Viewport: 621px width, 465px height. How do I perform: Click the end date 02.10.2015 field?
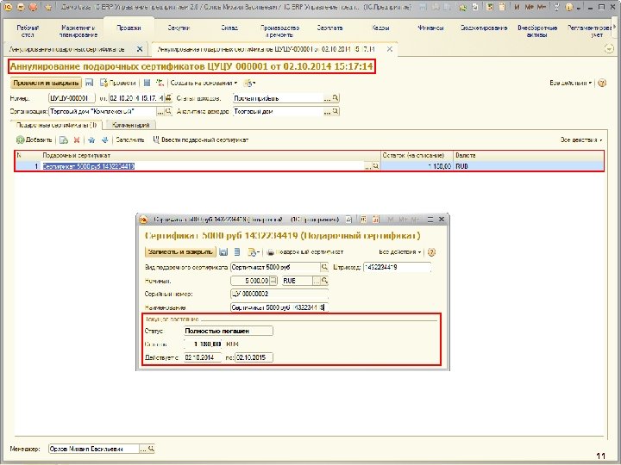254,357
